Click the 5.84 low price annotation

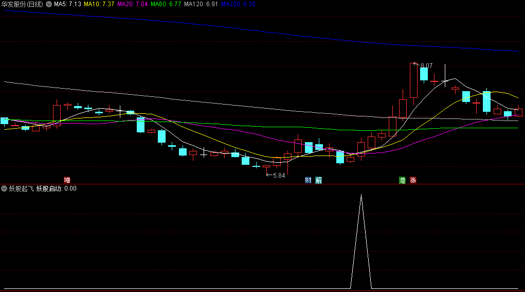click(x=279, y=175)
